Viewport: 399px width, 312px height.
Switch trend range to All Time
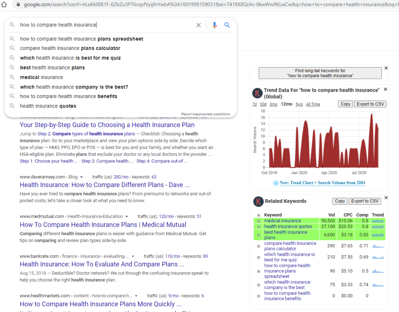[313, 104]
